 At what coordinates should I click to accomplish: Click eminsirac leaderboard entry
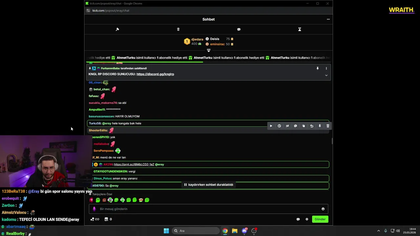[x=219, y=44]
